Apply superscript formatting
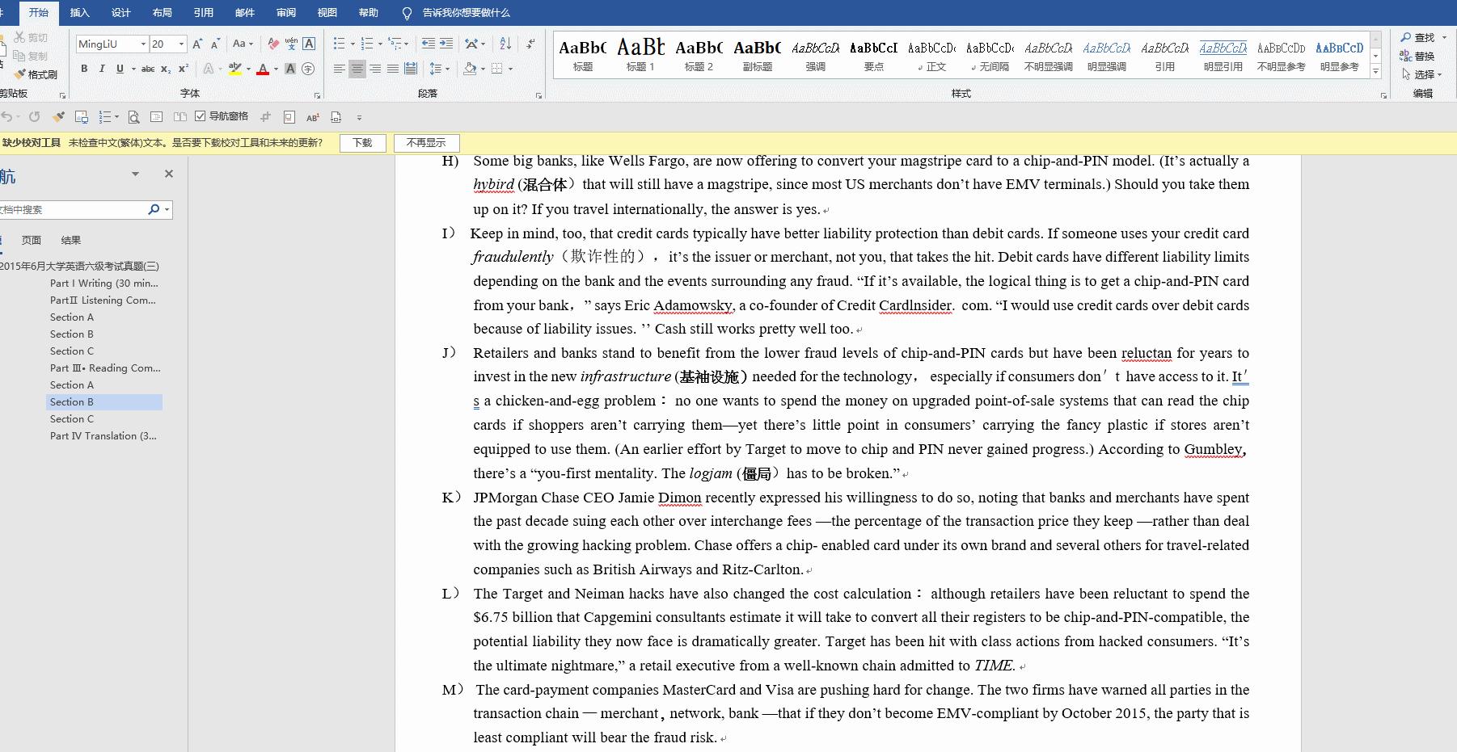1457x752 pixels. coord(184,69)
